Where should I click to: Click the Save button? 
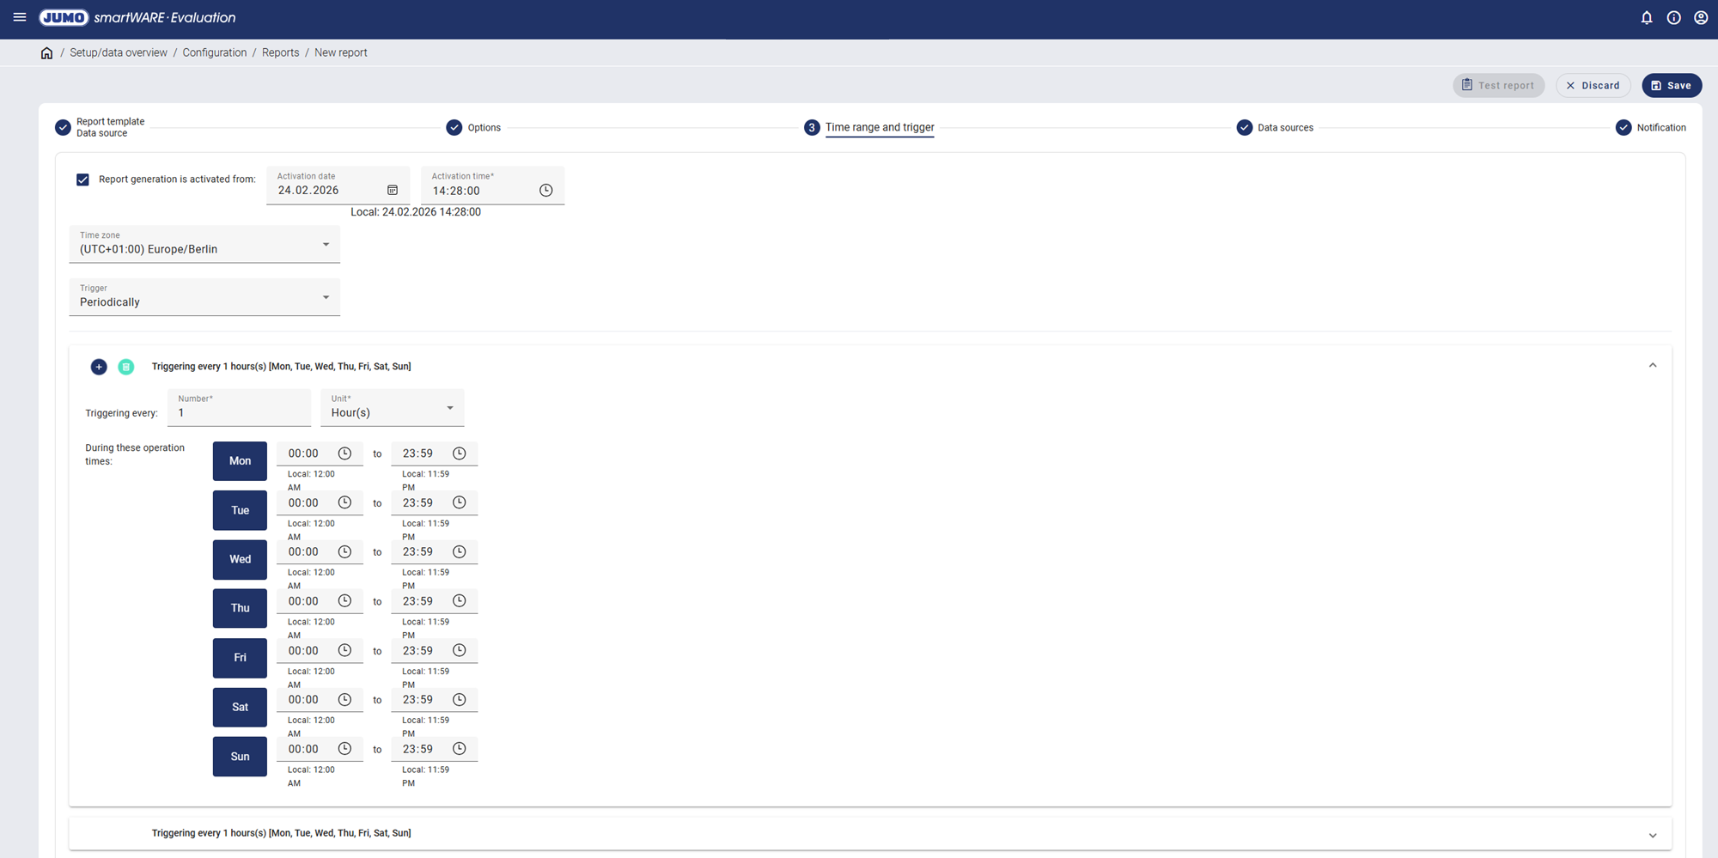tap(1671, 86)
